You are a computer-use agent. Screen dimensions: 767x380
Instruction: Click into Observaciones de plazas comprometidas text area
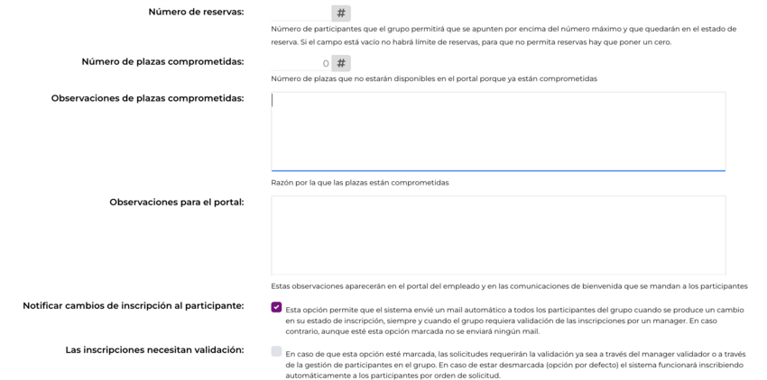(498, 131)
